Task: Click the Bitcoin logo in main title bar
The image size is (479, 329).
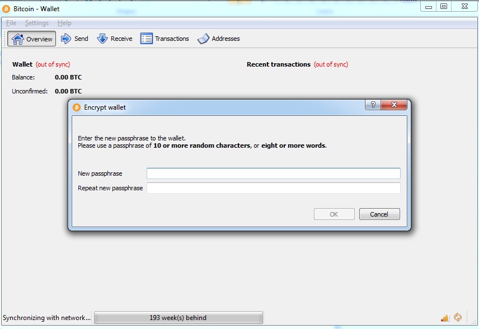Action: tap(6, 9)
